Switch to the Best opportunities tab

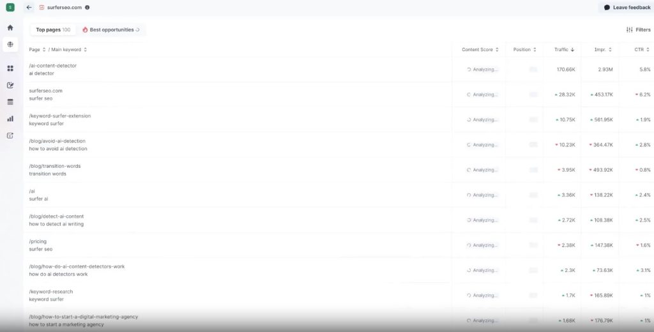pos(111,29)
